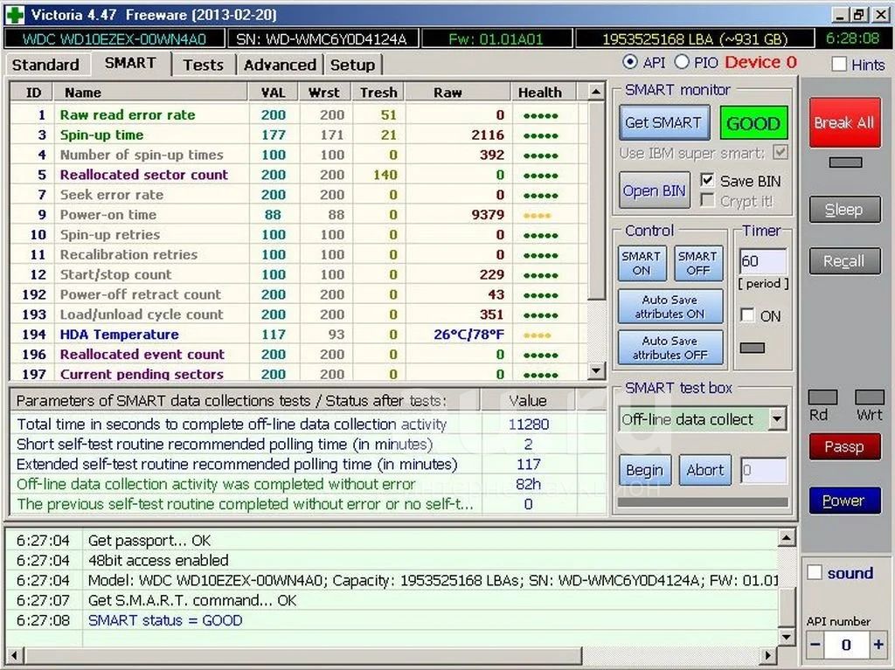Viewport: 895px width, 670px height.
Task: Click the Timer period input field
Action: [763, 261]
